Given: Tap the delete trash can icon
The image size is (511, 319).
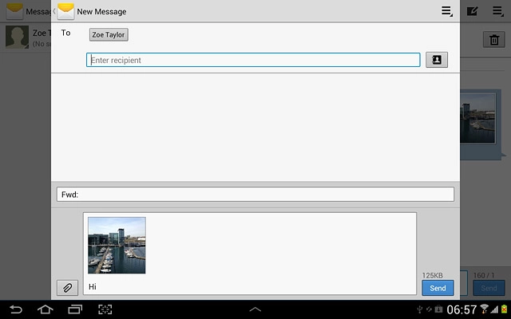Looking at the screenshot, I should click(x=494, y=40).
